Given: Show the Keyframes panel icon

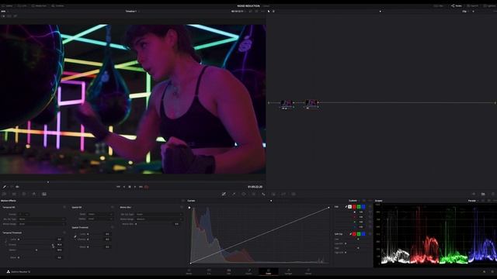Looking at the screenshot, I should 474,194.
